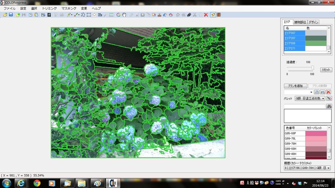Click the area list scrollbar up arrow
The image size is (335, 188).
pos(329,28)
